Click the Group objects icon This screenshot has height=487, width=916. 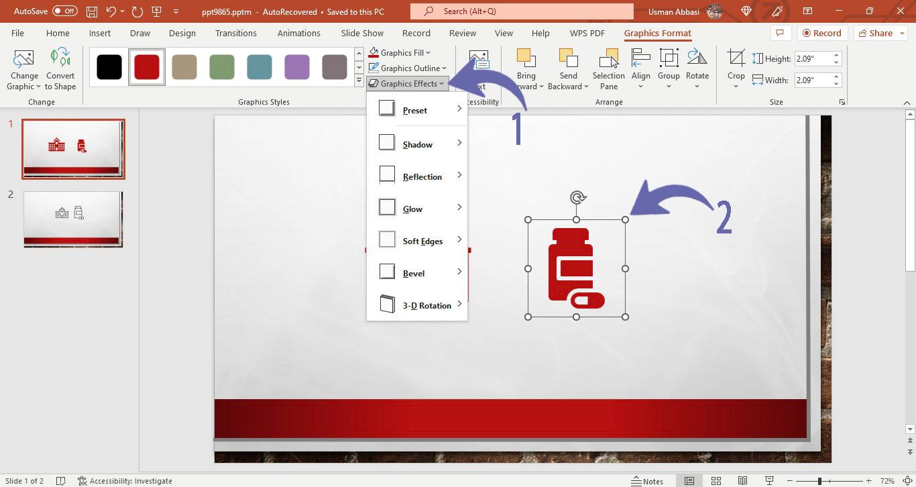click(x=669, y=58)
